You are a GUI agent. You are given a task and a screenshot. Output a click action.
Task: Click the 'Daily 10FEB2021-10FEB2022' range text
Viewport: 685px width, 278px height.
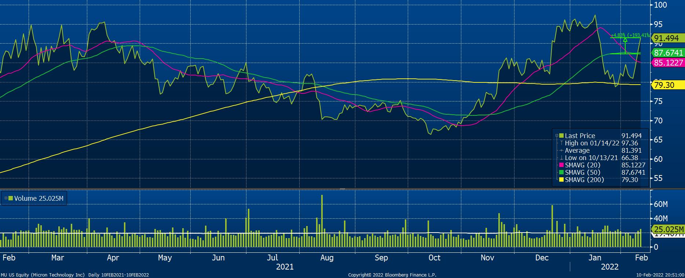[119, 275]
